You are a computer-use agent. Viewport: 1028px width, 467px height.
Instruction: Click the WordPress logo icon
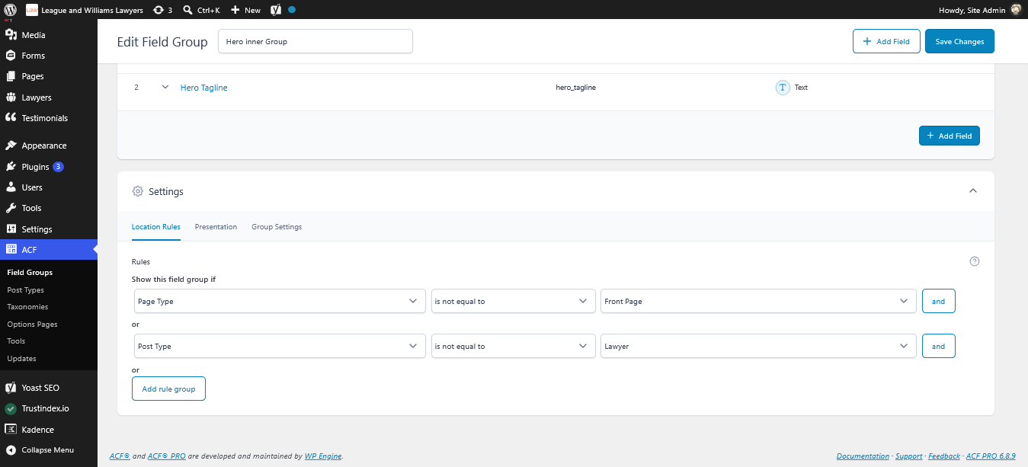click(x=11, y=10)
